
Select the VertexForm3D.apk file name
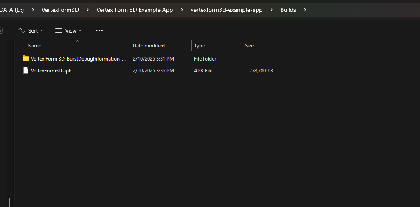click(51, 71)
